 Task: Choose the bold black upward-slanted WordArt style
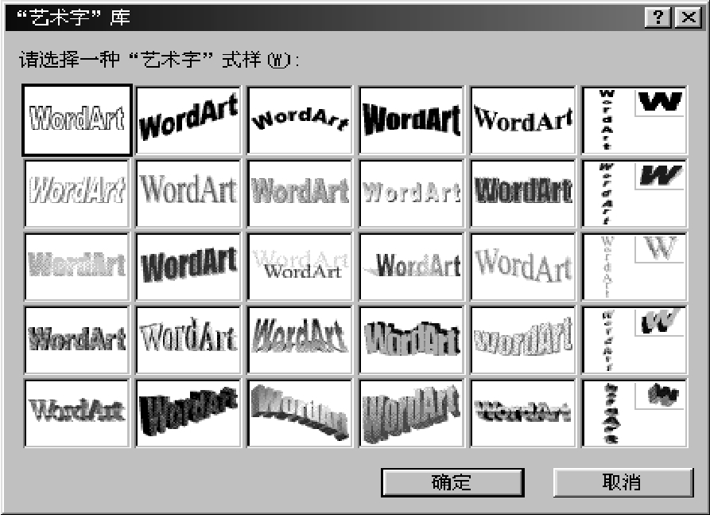[x=188, y=120]
